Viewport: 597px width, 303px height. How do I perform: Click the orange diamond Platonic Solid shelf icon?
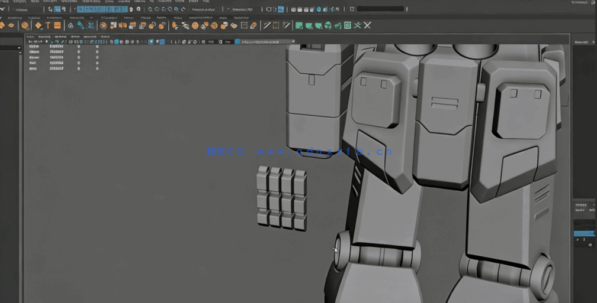[38, 25]
